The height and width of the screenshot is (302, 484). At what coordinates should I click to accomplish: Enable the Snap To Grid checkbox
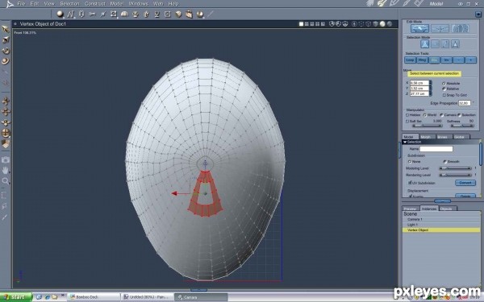(x=444, y=95)
